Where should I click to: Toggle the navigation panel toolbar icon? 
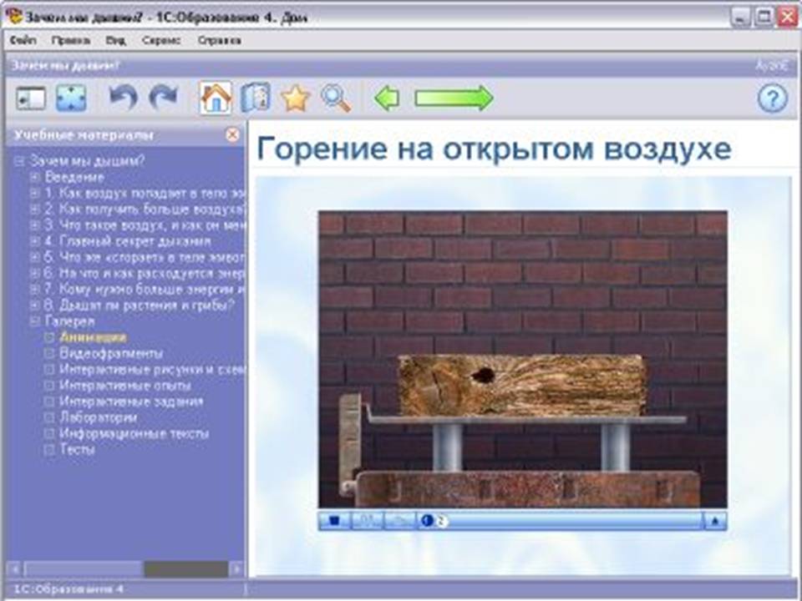[30, 98]
